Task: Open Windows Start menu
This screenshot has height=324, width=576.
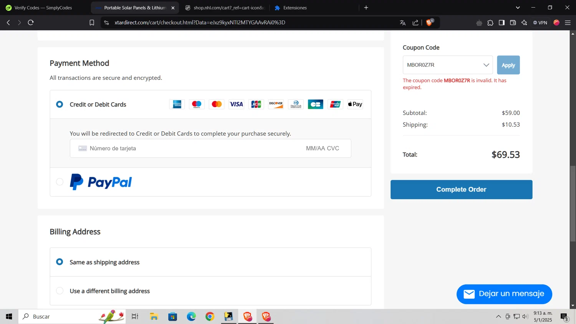Action: [9, 316]
